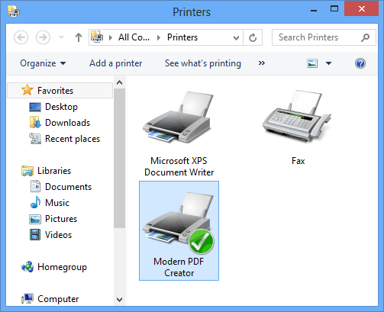The width and height of the screenshot is (384, 312).
Task: Click the Favorites star icon
Action: pyautogui.click(x=27, y=90)
